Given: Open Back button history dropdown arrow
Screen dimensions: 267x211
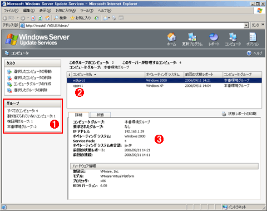Looking at the screenshot, I should tap(18, 18).
